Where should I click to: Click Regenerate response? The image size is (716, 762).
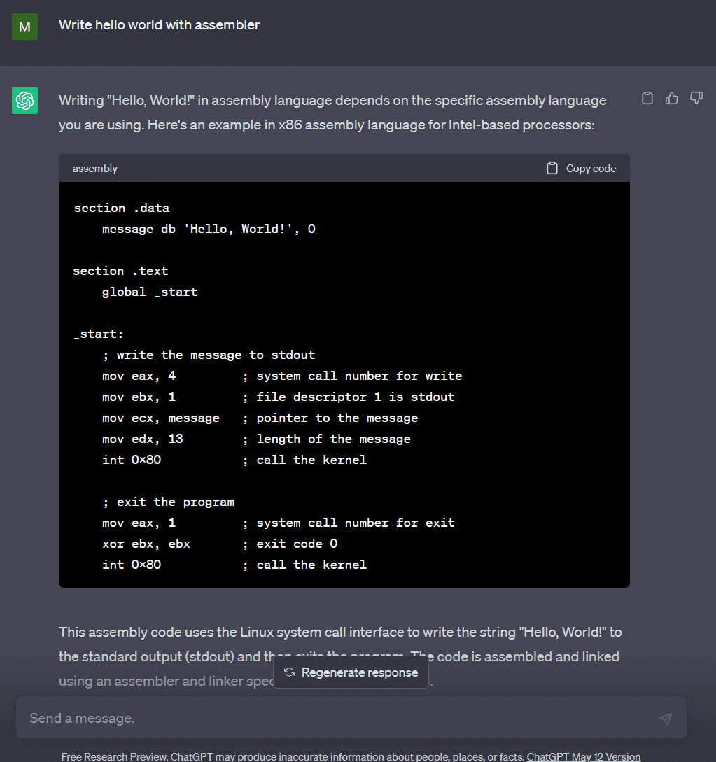[x=351, y=672]
